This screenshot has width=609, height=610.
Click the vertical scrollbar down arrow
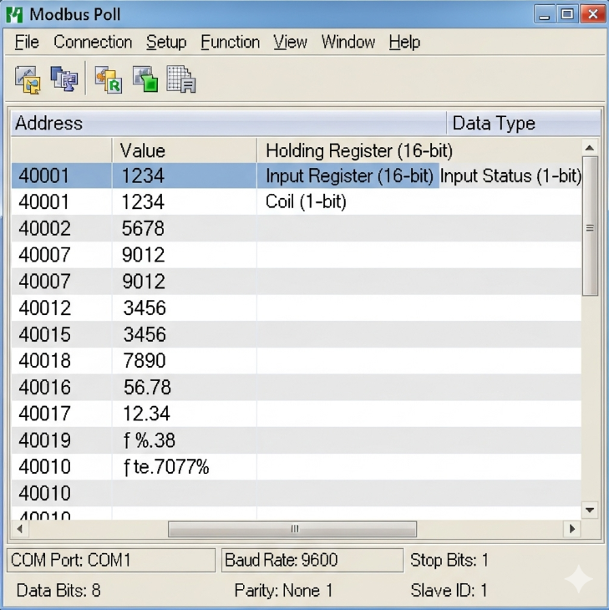[590, 510]
